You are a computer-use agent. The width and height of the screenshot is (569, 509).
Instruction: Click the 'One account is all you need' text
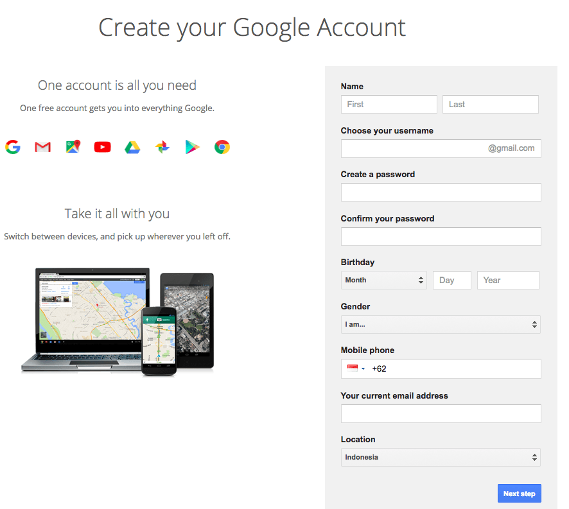[117, 85]
